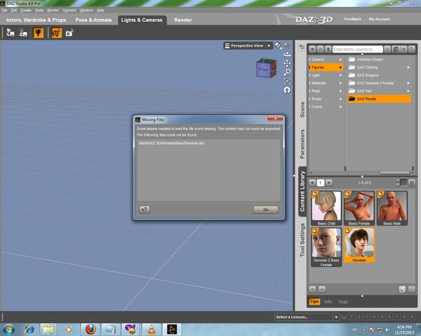Viewport: 421px width, 336px height.
Task: Click the help question mark button in dialog
Action: tap(145, 209)
